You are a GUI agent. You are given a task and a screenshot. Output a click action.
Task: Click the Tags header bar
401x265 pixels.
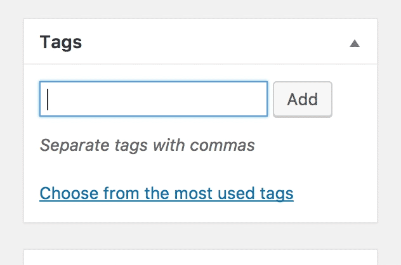tap(201, 41)
